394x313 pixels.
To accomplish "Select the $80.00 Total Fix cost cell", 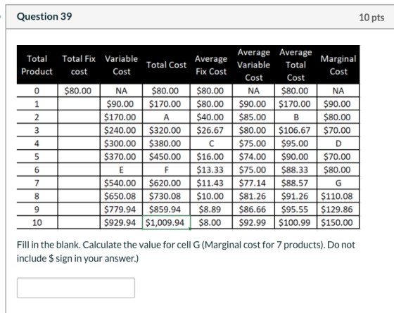I will [79, 91].
